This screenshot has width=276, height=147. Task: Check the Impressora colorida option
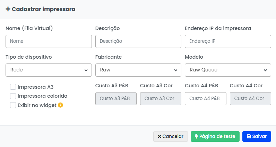click(13, 96)
